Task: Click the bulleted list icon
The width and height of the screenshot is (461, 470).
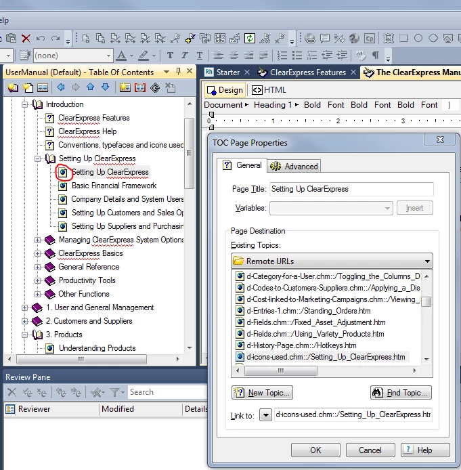Action: click(x=297, y=55)
